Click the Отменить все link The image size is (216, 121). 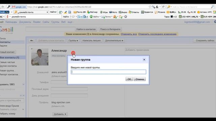[x=129, y=34]
